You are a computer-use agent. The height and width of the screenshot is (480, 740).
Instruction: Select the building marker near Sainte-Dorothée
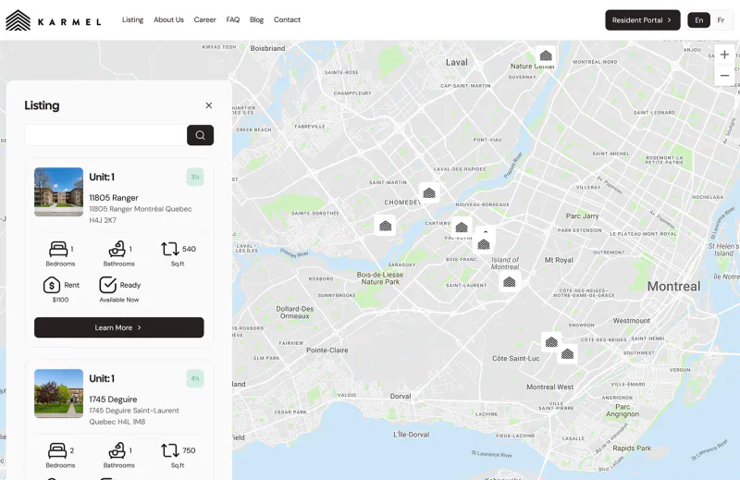385,226
